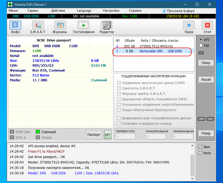Open the Журналы logs icon
Image resolution: width=223 pixels, height=183 pixels.
coord(60,25)
